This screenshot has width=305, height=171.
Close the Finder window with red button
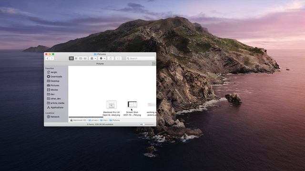46,54
